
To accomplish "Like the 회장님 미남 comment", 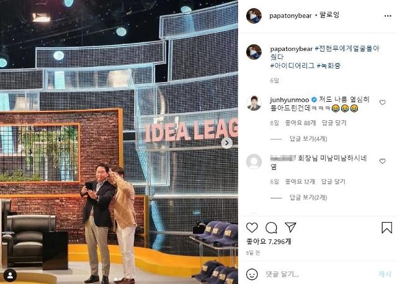I will [382, 161].
